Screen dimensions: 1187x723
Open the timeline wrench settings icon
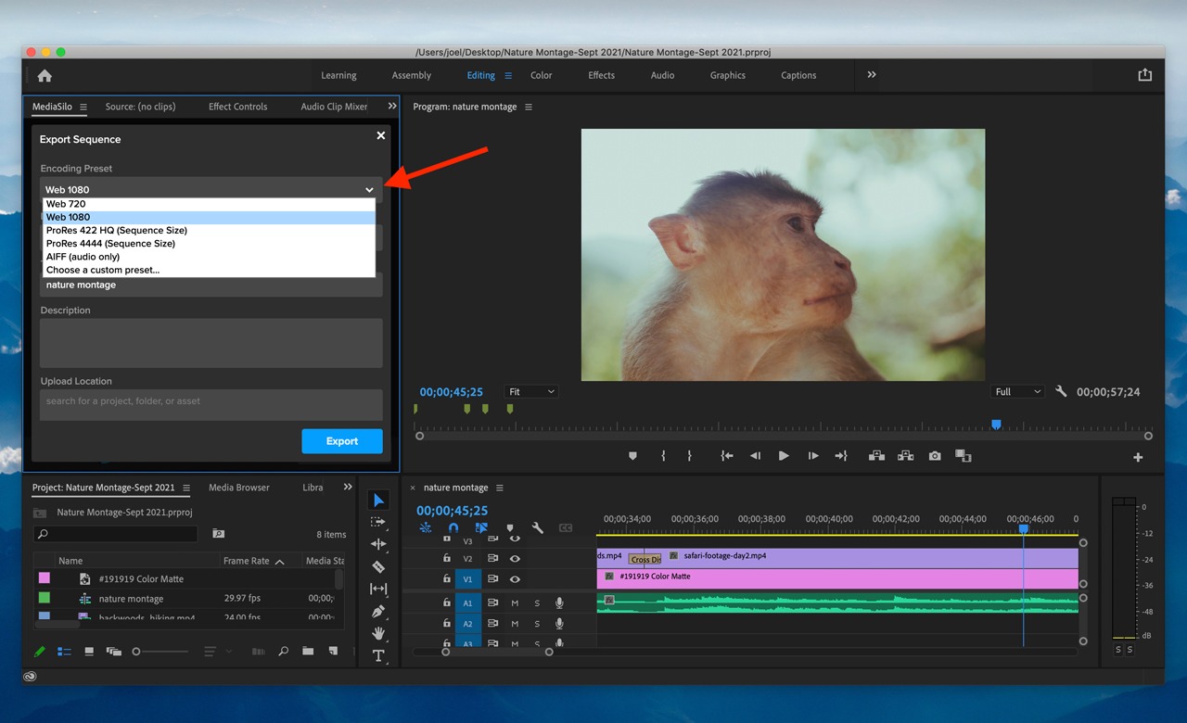[537, 526]
